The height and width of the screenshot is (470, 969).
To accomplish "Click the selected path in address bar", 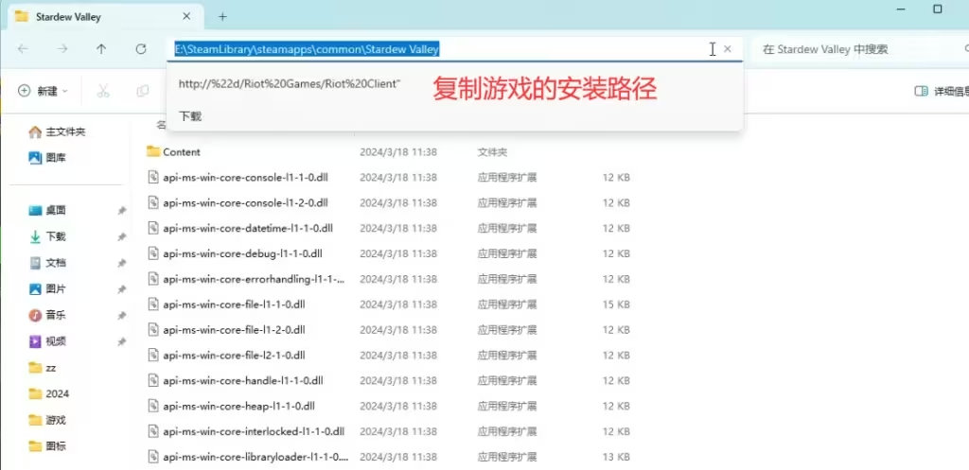I will click(307, 49).
